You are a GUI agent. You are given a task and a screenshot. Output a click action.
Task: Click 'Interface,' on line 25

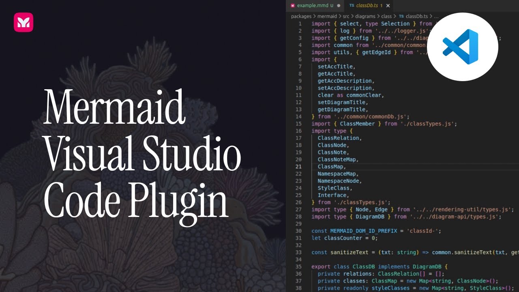pos(333,195)
